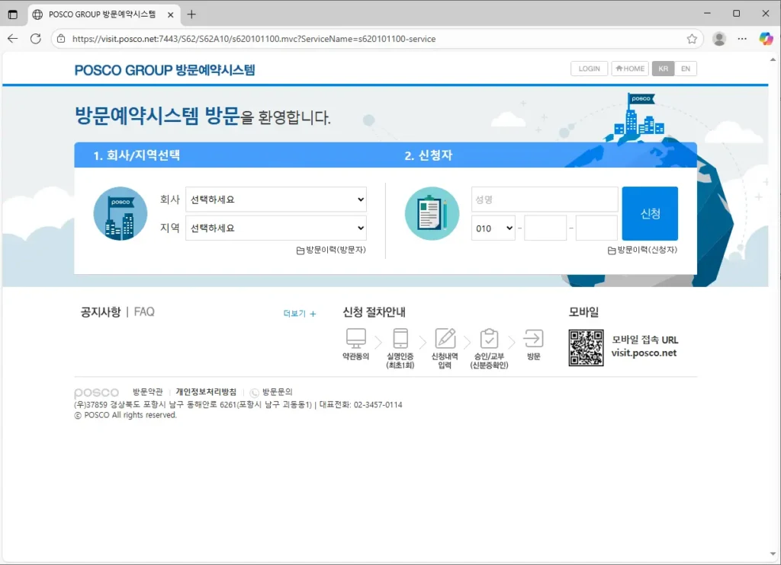
Task: Select KR language option
Action: tap(663, 68)
